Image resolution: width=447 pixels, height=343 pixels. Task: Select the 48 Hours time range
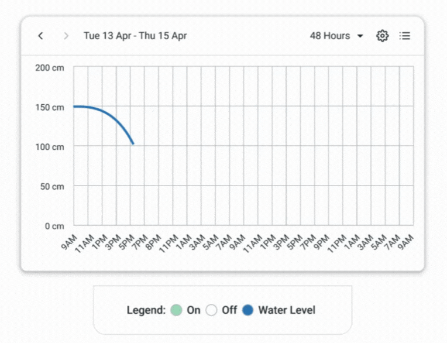pos(330,36)
